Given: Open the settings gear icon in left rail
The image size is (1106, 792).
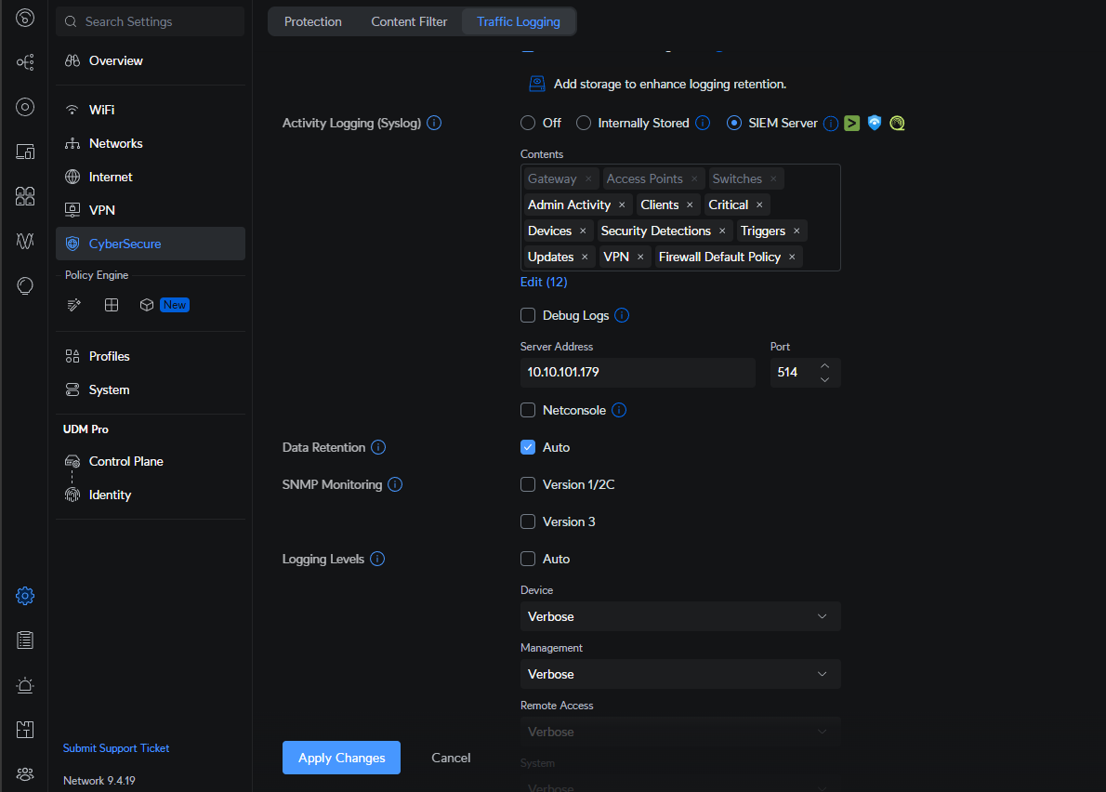Looking at the screenshot, I should coord(25,596).
